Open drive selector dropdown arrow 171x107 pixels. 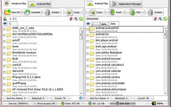(x=10, y=19)
